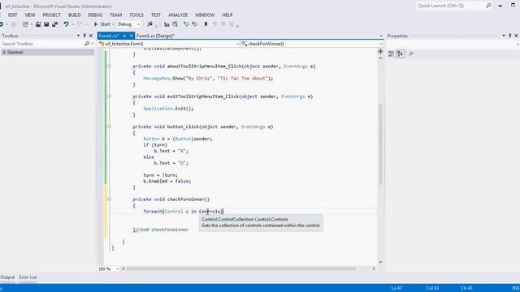Click the Save Form1.cs disk icon
The width and height of the screenshot is (520, 292).
(46, 24)
